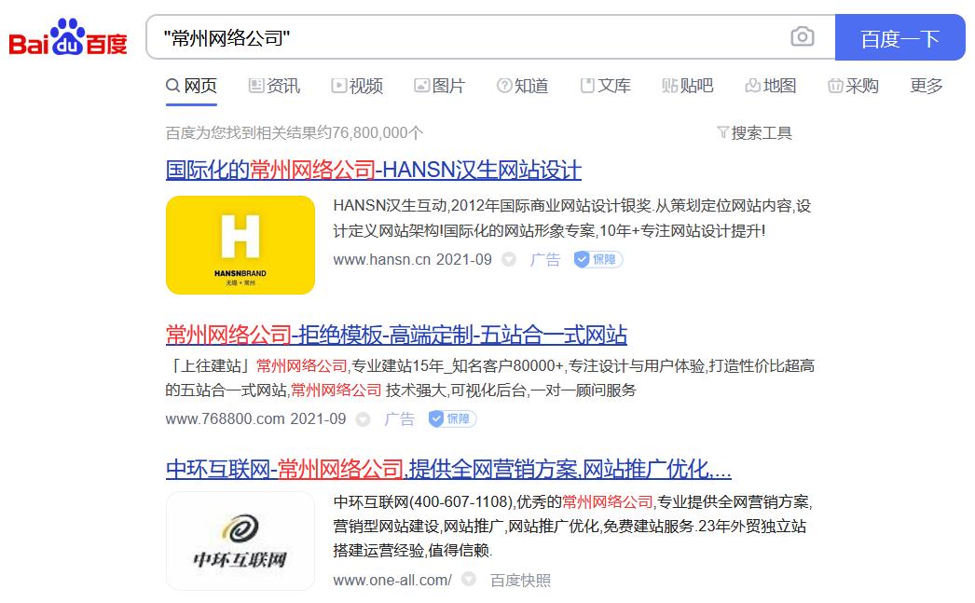Open the 采购 (Procurement) search category

click(853, 85)
